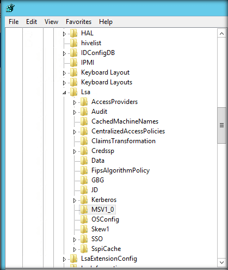Select the Lsa key label

[85, 92]
